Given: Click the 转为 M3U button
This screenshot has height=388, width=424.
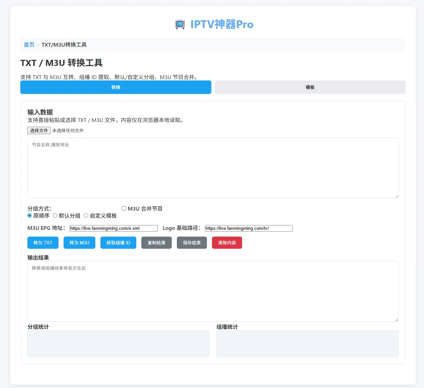Looking at the screenshot, I should (79, 242).
